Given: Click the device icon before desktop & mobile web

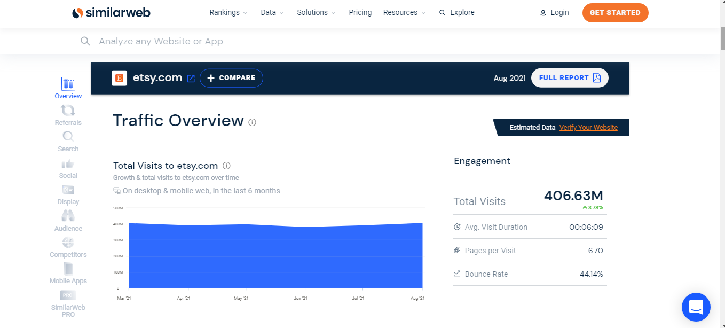Looking at the screenshot, I should click(x=117, y=191).
